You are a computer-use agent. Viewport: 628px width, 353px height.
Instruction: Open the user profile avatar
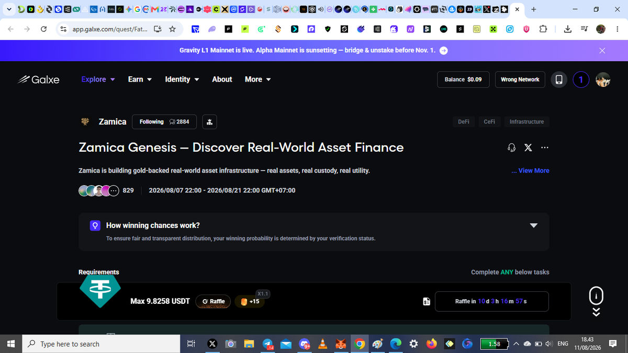click(603, 79)
